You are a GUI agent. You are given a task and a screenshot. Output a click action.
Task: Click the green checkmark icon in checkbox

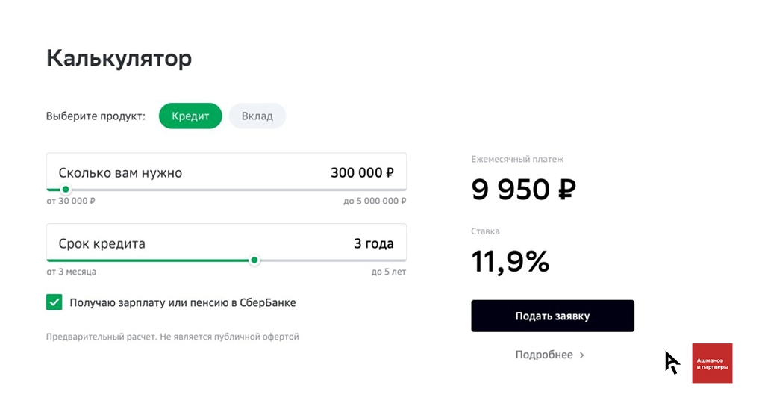point(54,302)
